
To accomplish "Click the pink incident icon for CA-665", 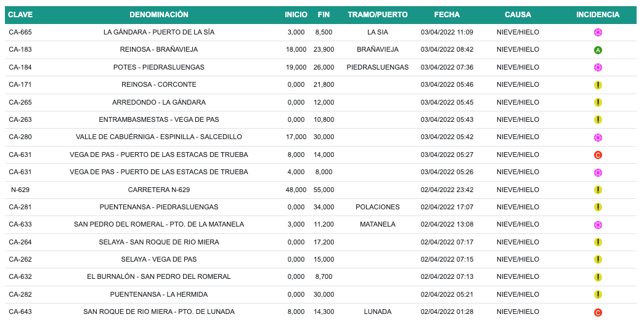I will click(598, 33).
